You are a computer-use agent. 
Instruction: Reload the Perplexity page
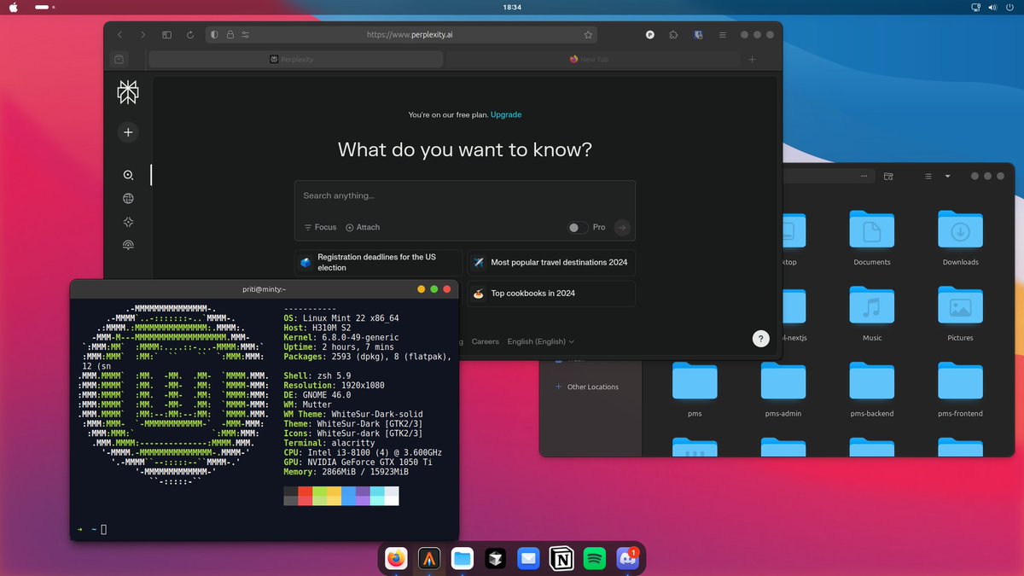click(190, 35)
